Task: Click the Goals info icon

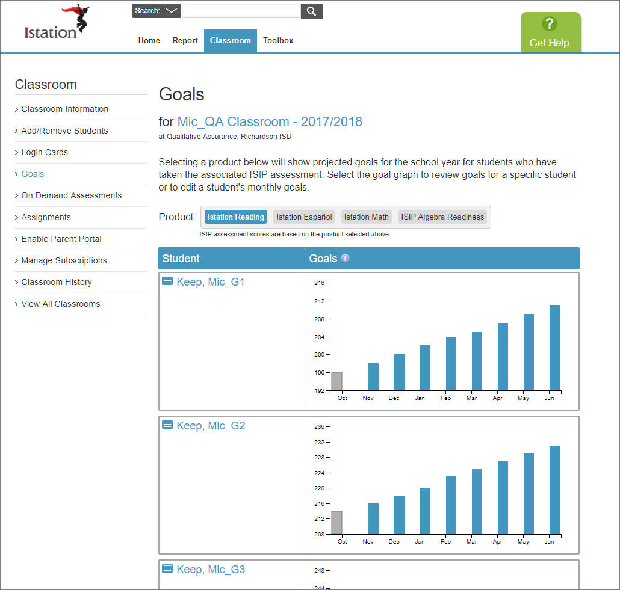Action: click(345, 259)
